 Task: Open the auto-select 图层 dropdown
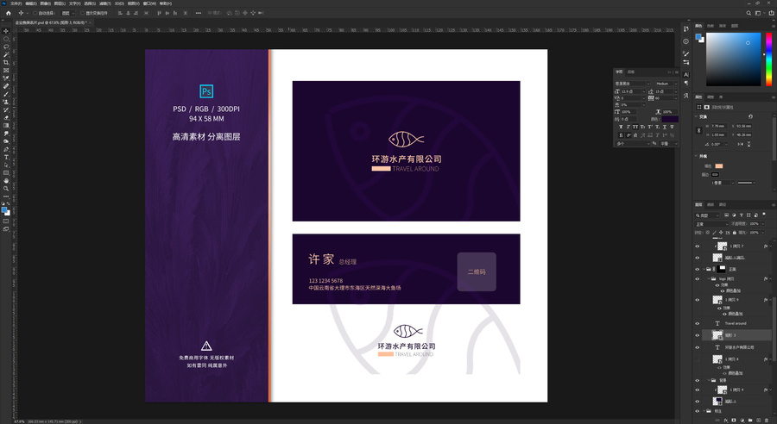click(x=67, y=13)
